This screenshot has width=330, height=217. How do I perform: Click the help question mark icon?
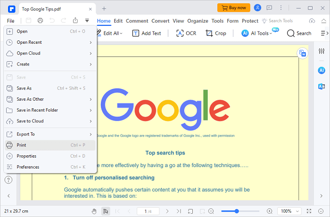tap(8, 180)
